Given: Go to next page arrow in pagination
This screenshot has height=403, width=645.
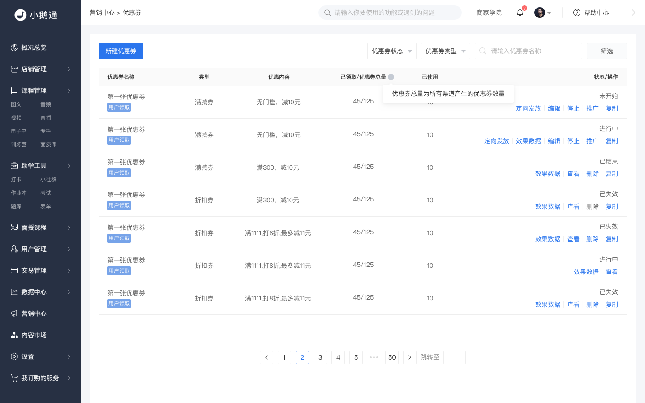Looking at the screenshot, I should coord(410,357).
